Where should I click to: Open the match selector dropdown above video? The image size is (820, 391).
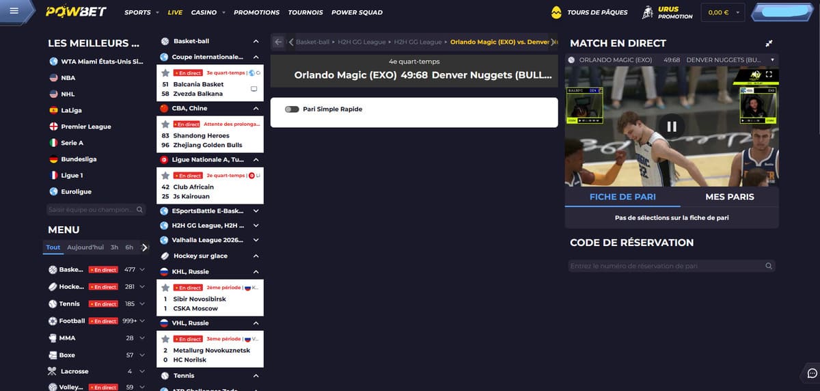pos(772,60)
